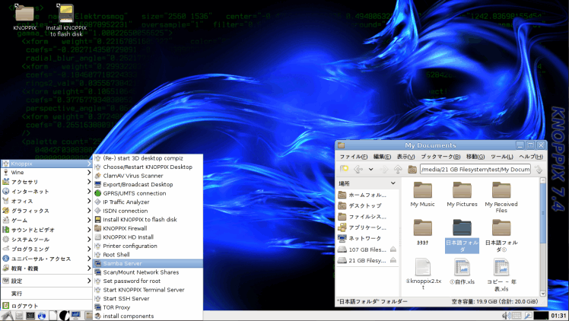Click the Home folder toolbar icon
This screenshot has width=569, height=321.
click(x=412, y=170)
